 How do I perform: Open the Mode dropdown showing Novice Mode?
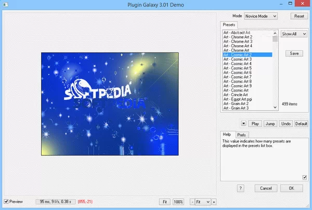pos(261,16)
